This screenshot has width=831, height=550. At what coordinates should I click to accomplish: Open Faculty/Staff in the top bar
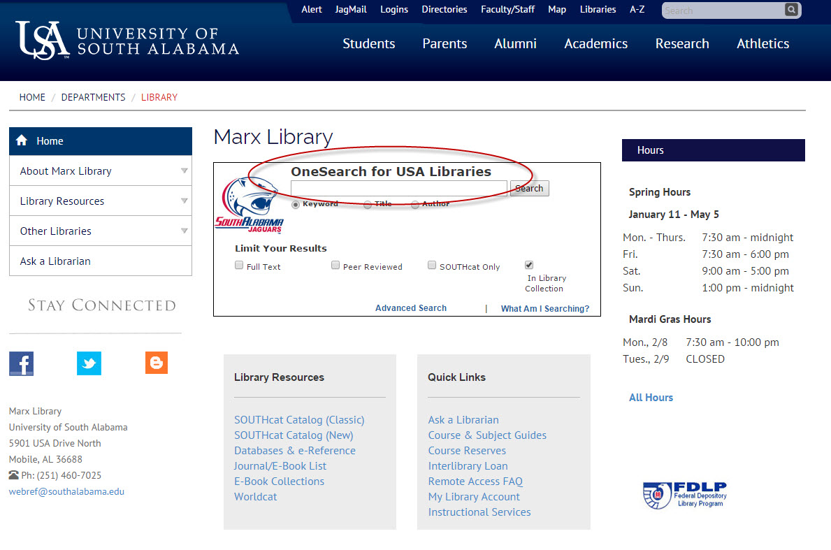pyautogui.click(x=507, y=10)
